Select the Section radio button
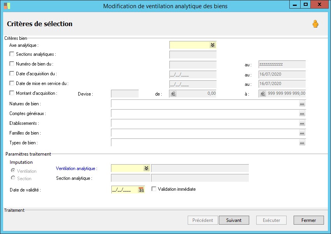The image size is (331, 234). (13, 178)
